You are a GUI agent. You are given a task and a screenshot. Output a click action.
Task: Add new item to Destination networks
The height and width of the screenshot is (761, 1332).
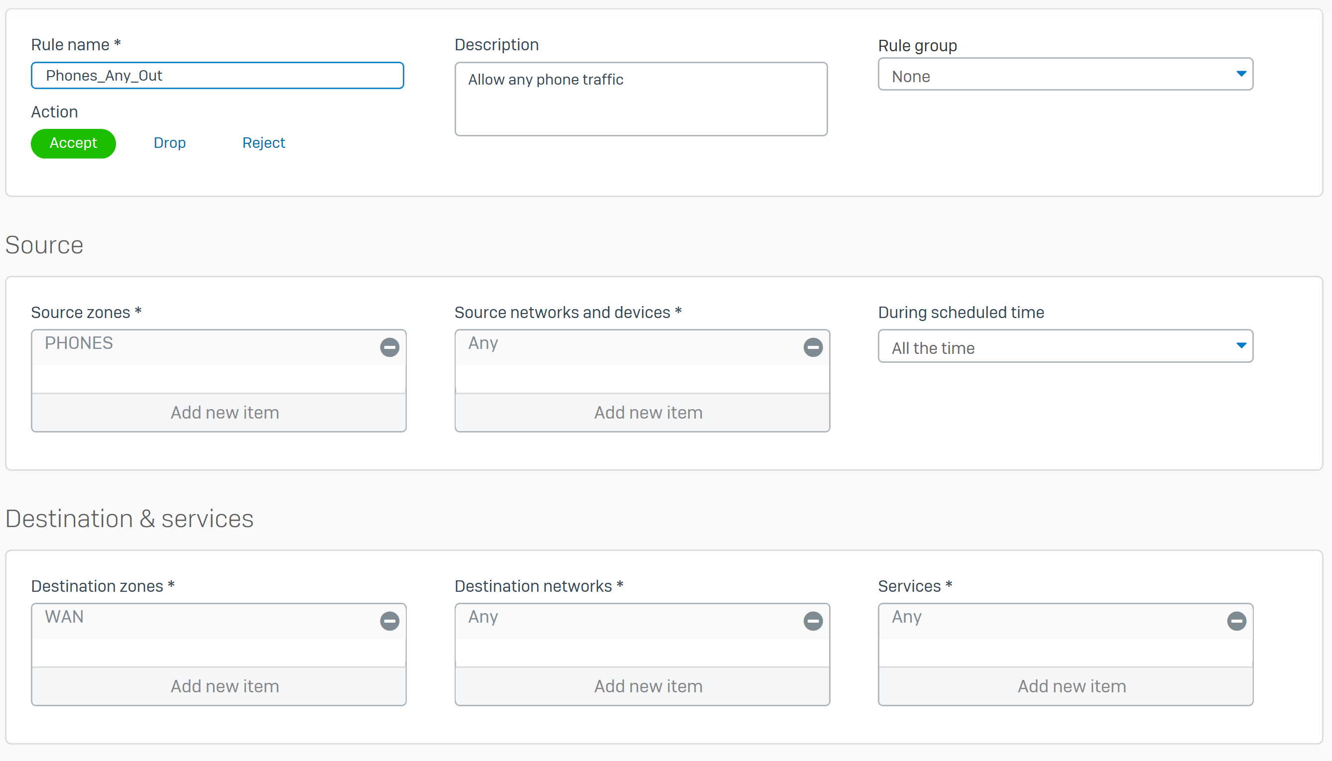[642, 686]
